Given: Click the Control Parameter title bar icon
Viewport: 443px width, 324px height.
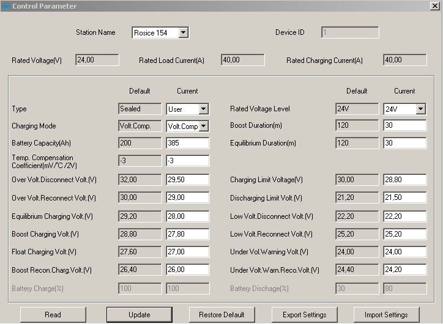Looking at the screenshot, I should coord(6,6).
